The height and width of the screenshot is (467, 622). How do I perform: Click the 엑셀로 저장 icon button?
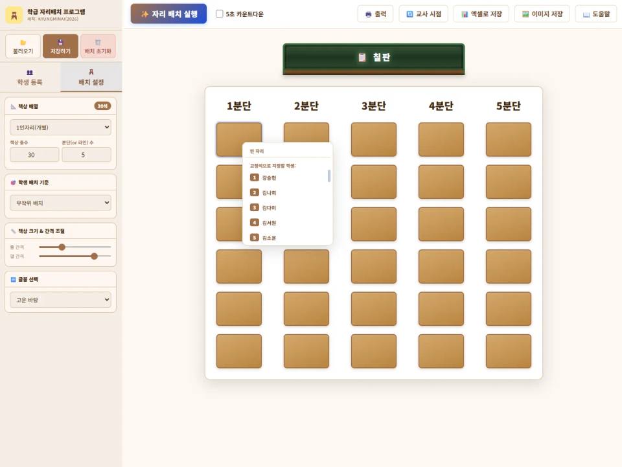[x=481, y=14]
